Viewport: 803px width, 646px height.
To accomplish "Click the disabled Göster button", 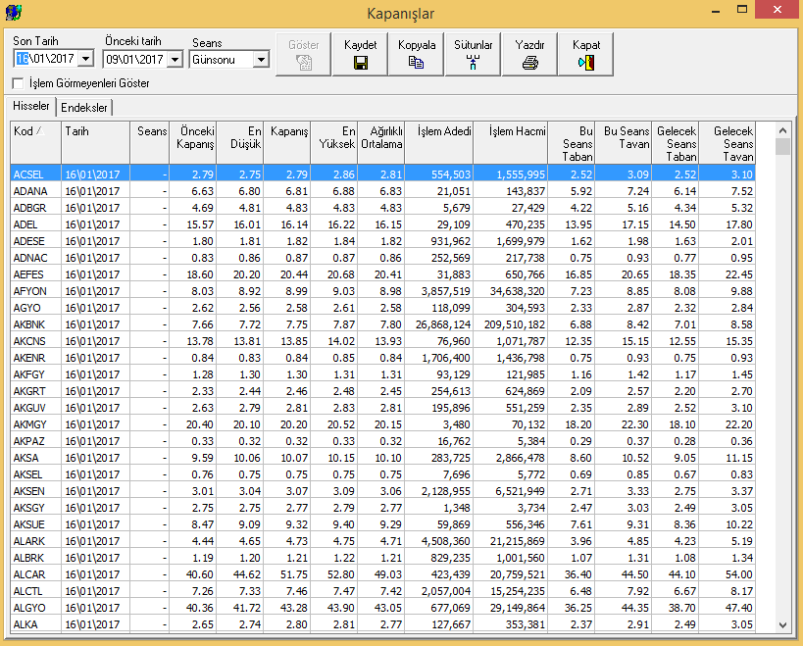I will tap(304, 54).
